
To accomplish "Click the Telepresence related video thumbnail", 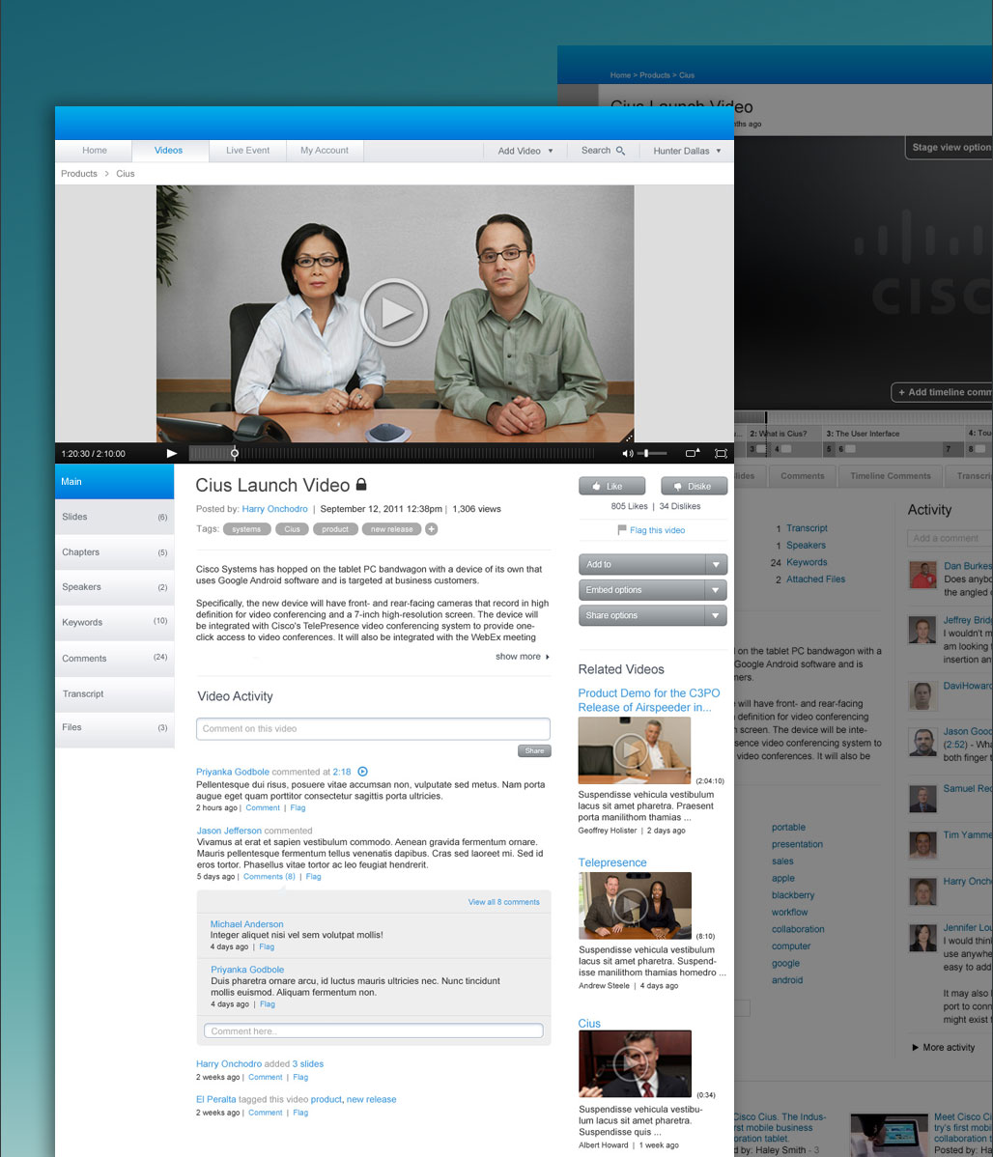I will click(635, 905).
